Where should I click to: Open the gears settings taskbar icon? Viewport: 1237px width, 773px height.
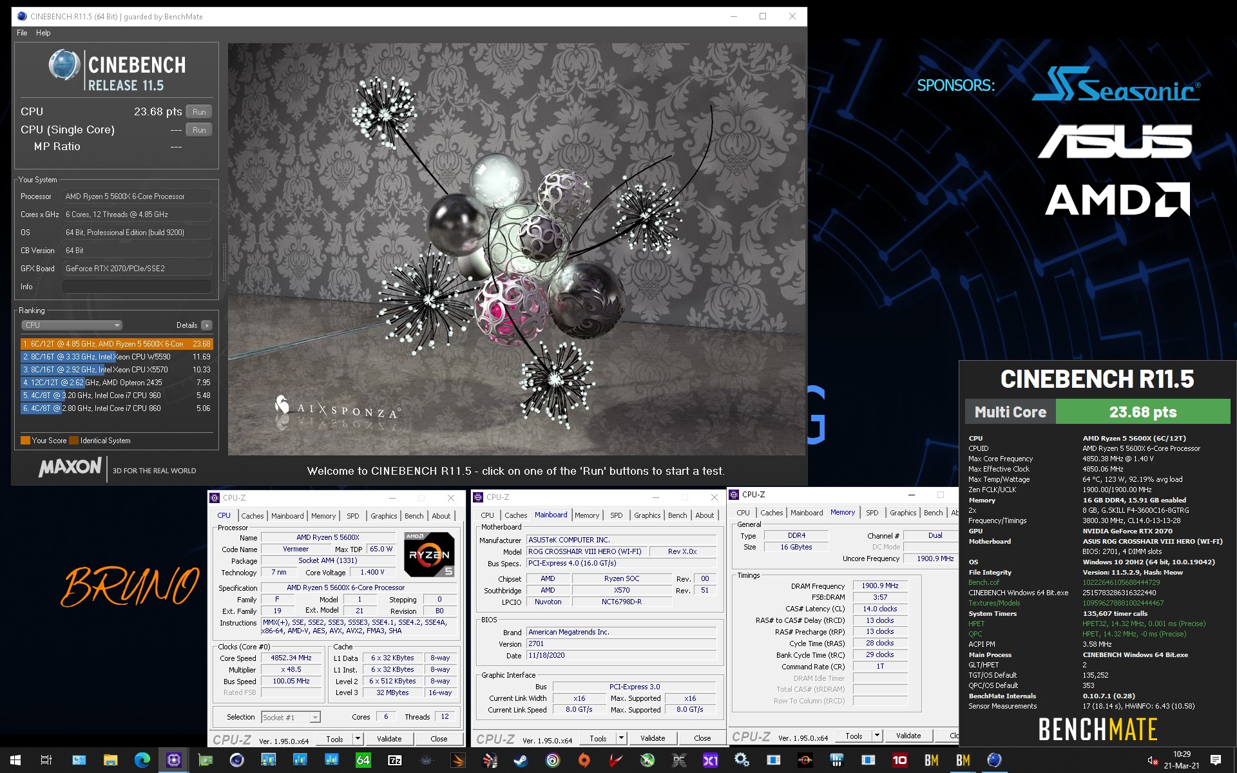(742, 760)
